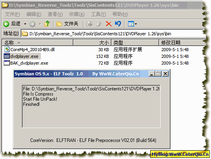The height and width of the screenshot is (159, 211).
Task: Click the 'Finished!' log line
Action: click(31, 104)
